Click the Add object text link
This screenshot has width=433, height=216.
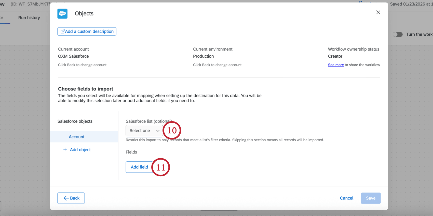[x=80, y=150]
